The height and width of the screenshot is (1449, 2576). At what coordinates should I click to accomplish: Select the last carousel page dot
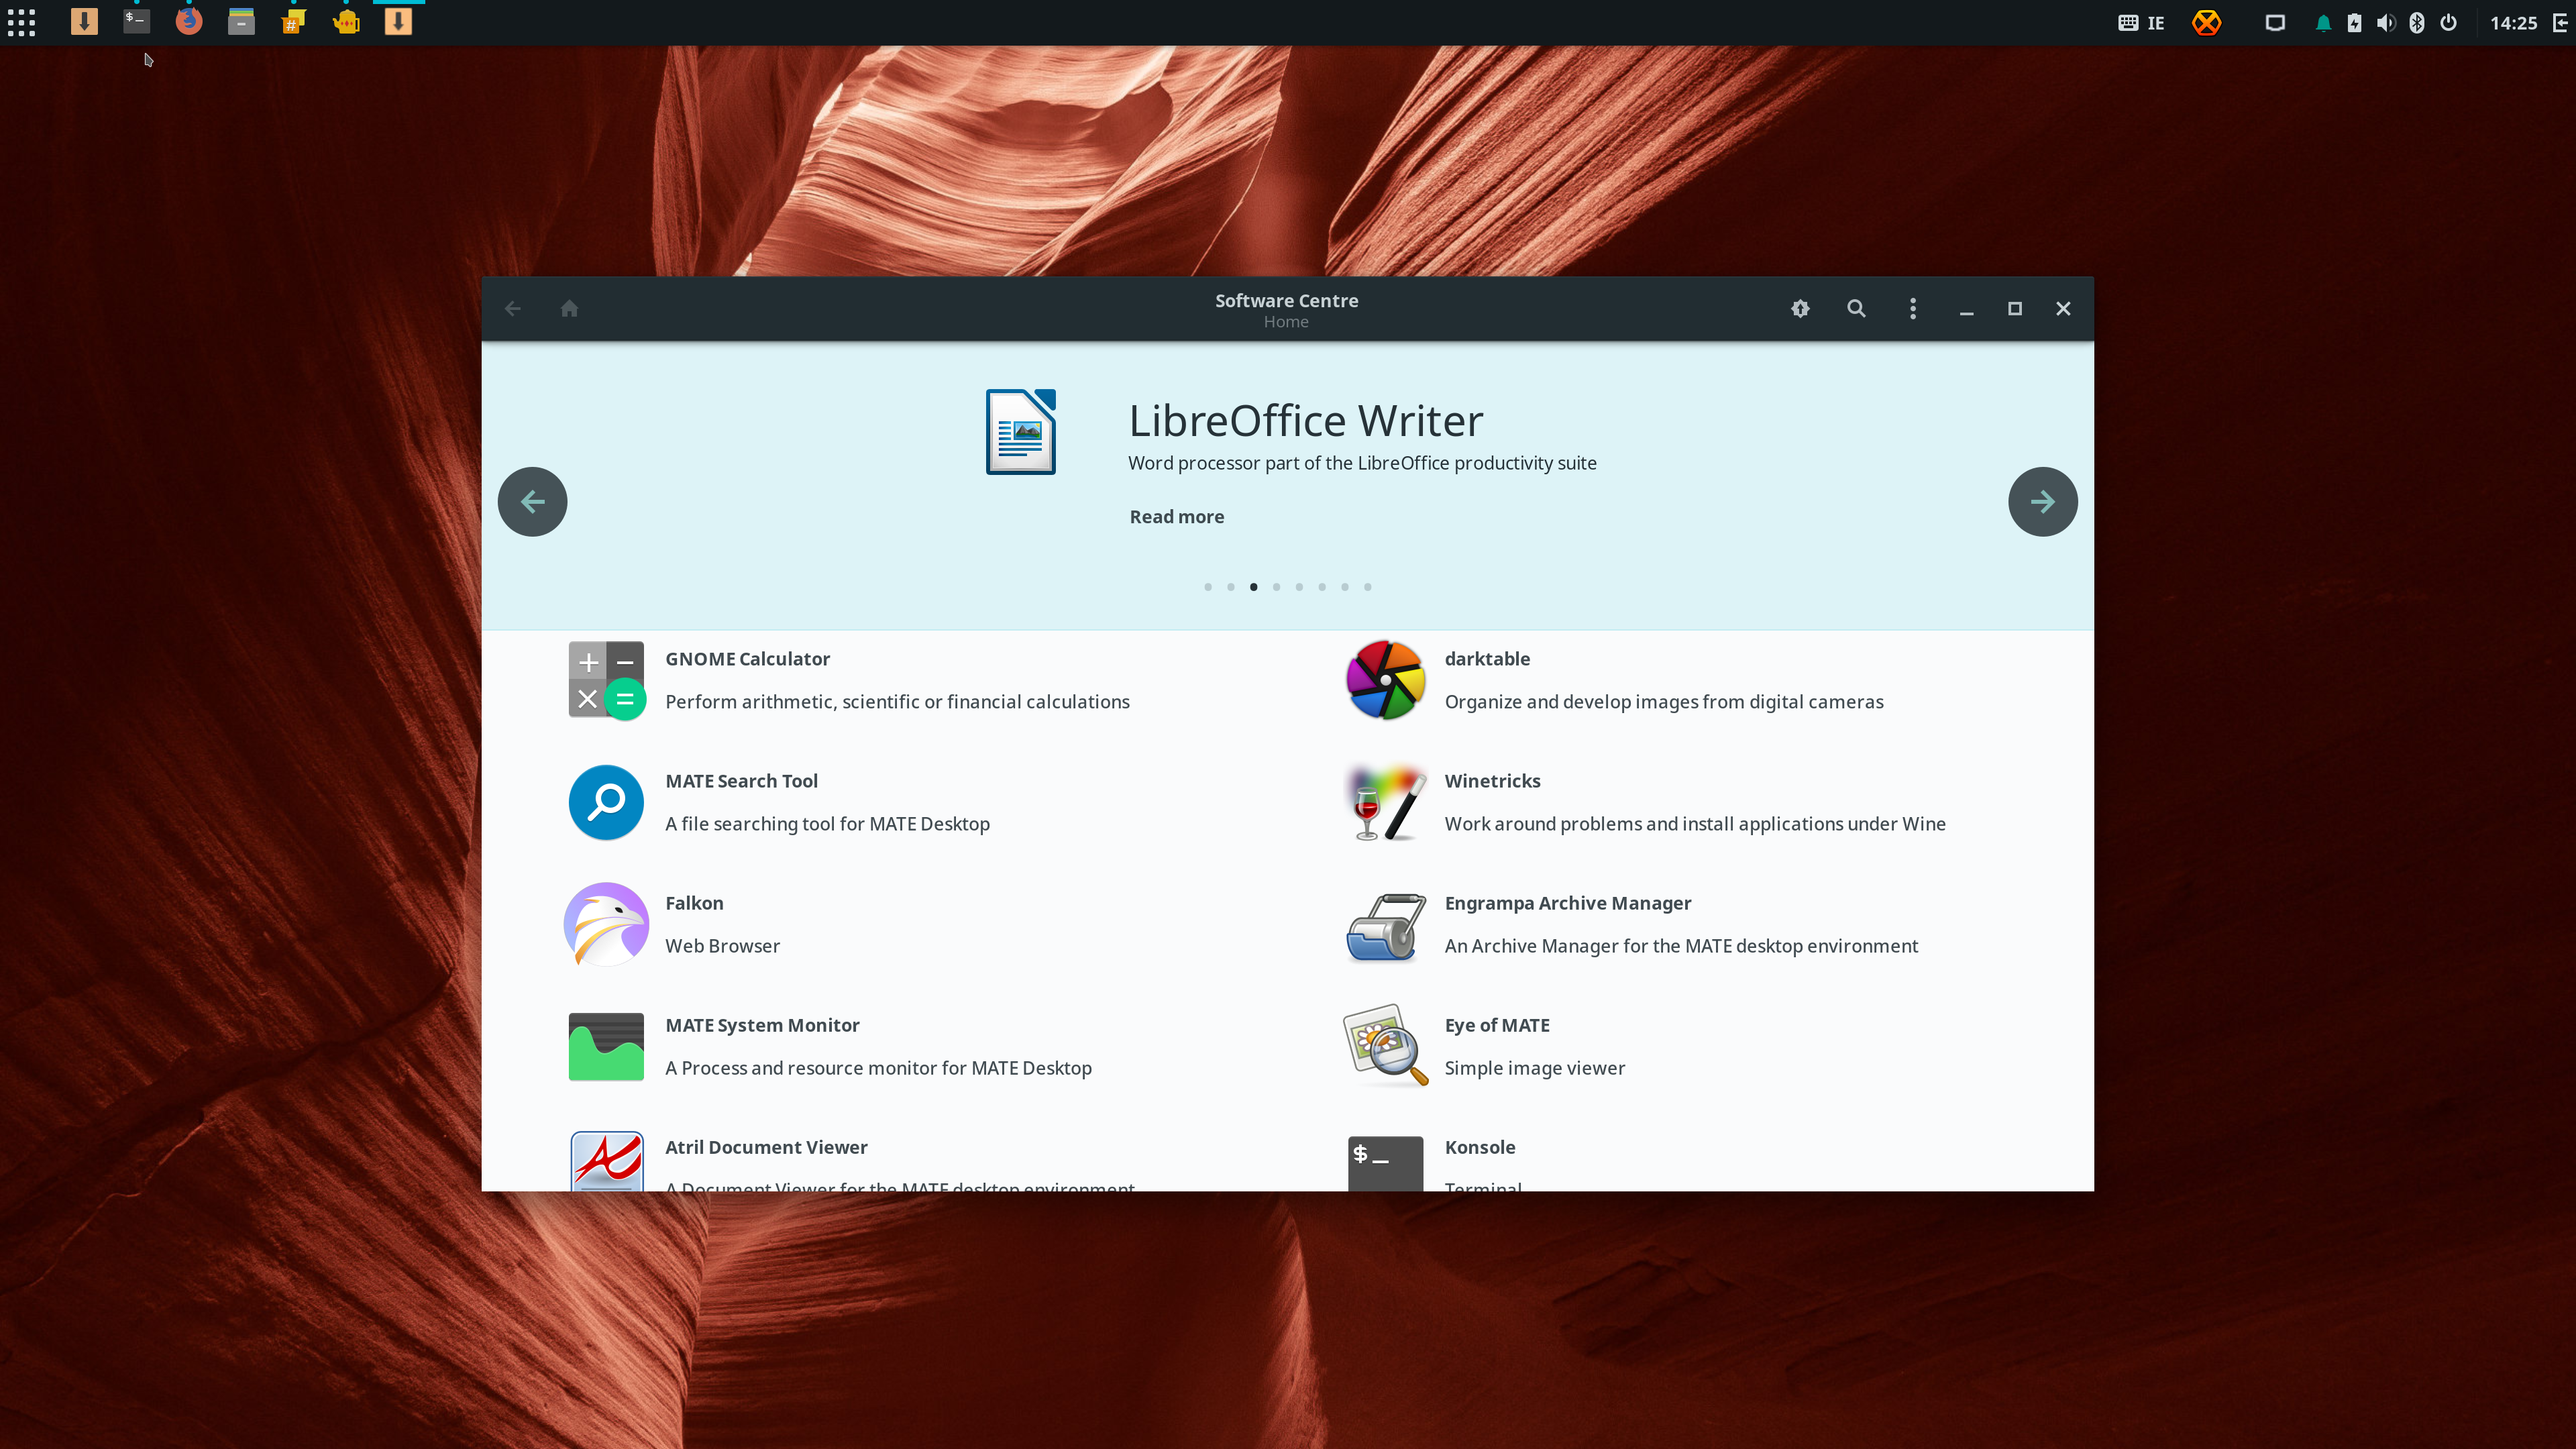tap(1368, 587)
